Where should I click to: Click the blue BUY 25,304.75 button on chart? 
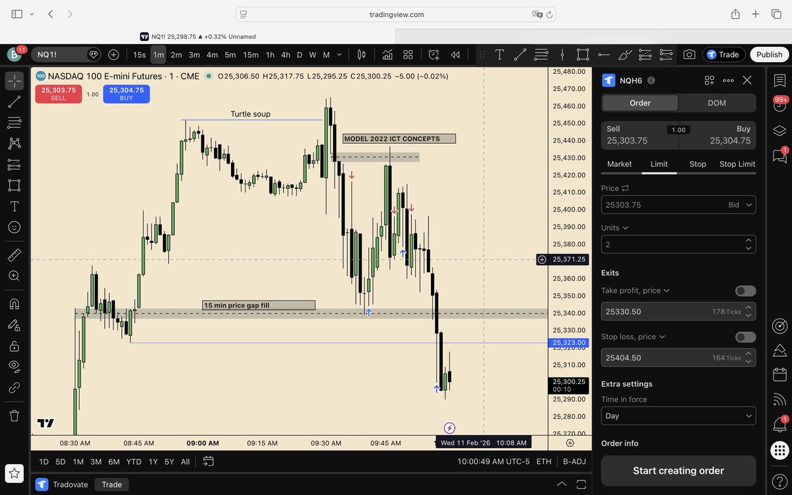pos(126,94)
